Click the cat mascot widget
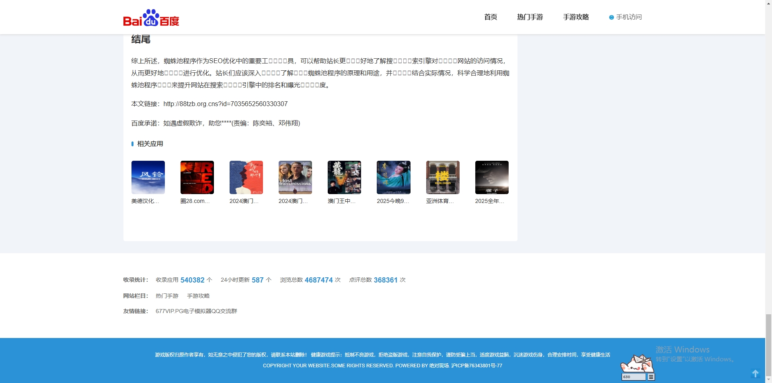The image size is (772, 383). point(636,364)
